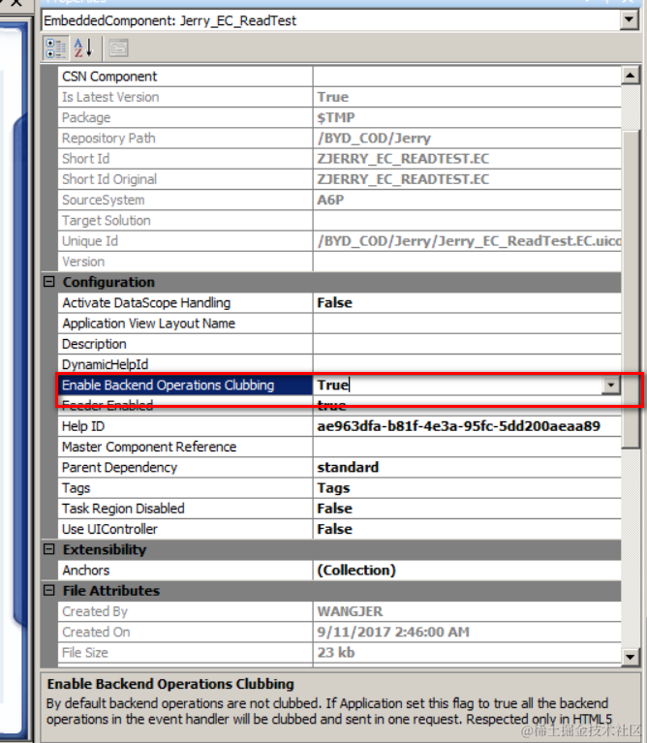This screenshot has height=743, width=647.
Task: Click False value for Use UIController
Action: (334, 529)
